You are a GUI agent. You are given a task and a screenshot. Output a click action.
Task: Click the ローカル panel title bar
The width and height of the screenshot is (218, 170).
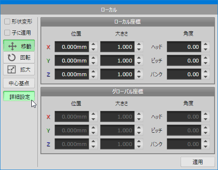click(x=109, y=10)
